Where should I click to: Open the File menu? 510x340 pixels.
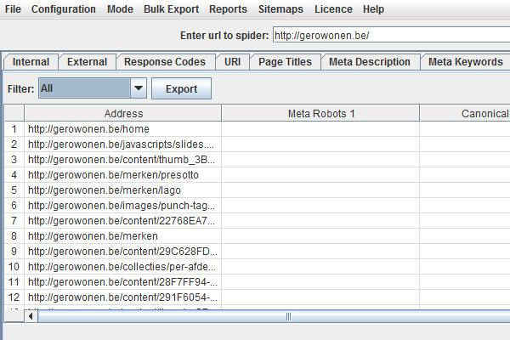pyautogui.click(x=13, y=9)
